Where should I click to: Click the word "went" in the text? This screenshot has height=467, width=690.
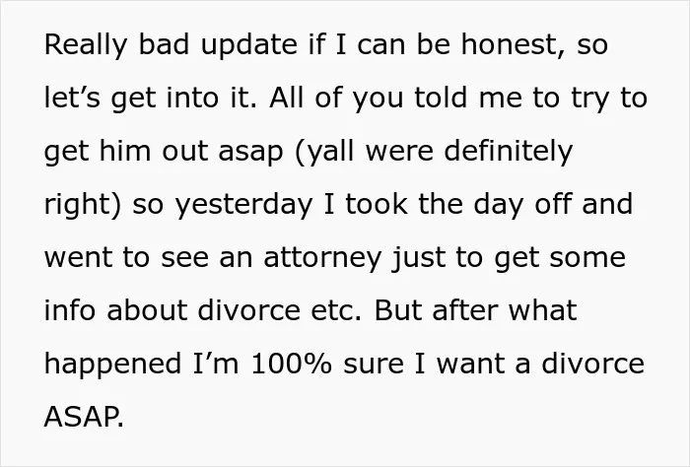(78, 258)
